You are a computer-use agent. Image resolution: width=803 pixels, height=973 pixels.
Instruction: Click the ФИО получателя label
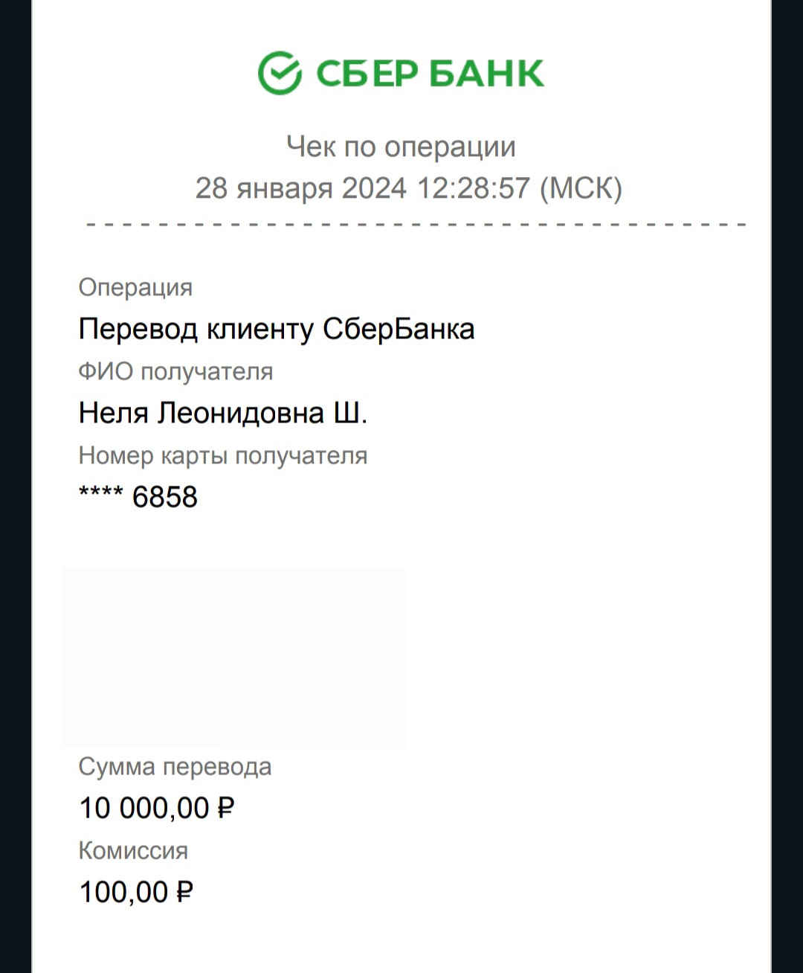[x=175, y=371]
